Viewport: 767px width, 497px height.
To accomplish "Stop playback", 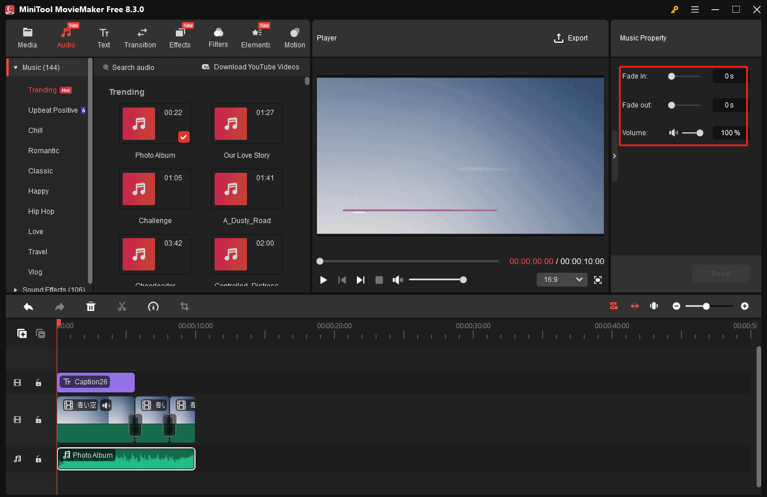I will [379, 280].
